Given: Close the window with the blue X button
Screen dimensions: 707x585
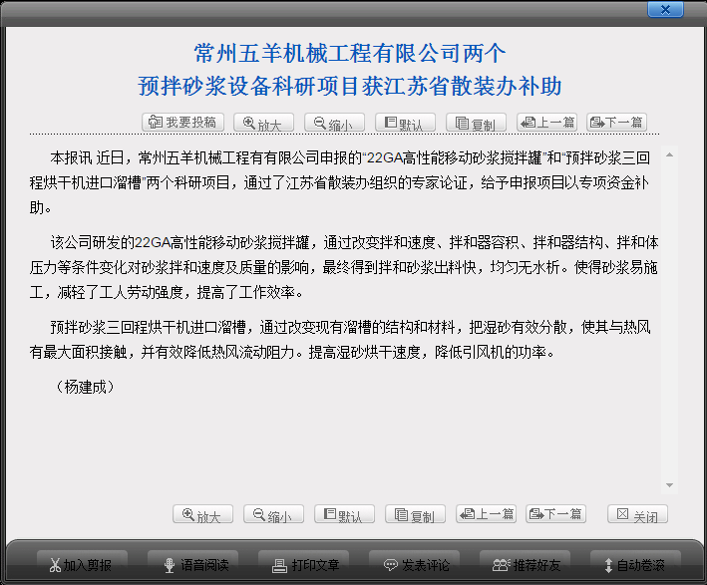Looking at the screenshot, I should (x=665, y=9).
